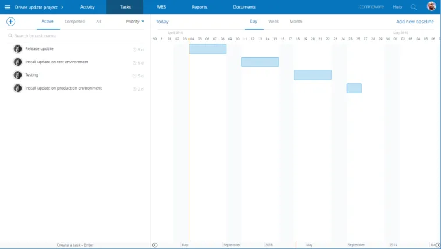Click the red marker on bottom overview timeline
The image size is (441, 249).
coord(296,245)
